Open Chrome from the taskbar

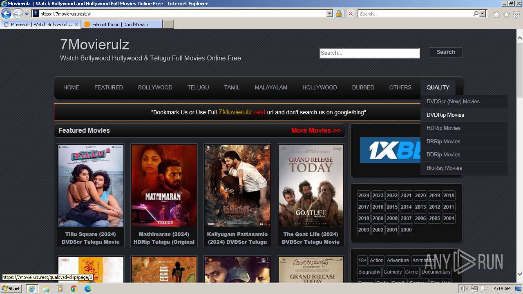(x=74, y=289)
